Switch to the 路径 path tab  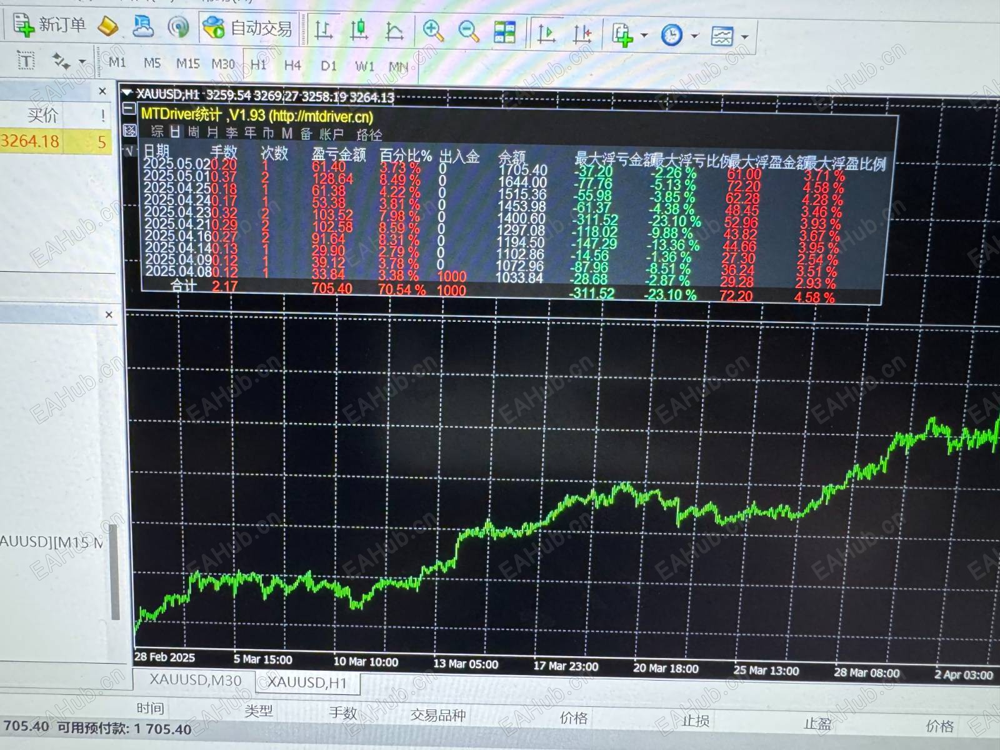tap(369, 134)
